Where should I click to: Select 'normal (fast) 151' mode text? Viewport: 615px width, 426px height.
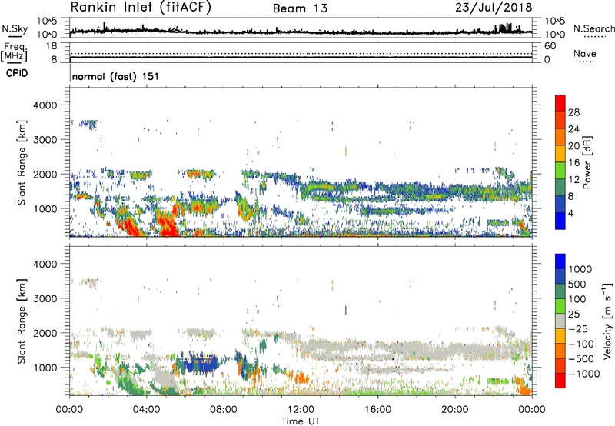(x=116, y=76)
